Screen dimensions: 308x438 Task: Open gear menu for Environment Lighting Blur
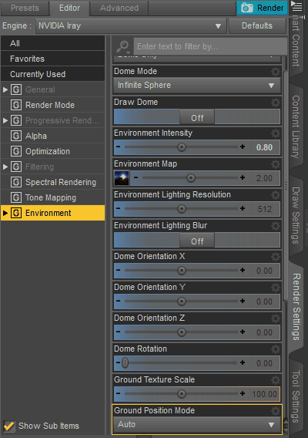coord(276,226)
